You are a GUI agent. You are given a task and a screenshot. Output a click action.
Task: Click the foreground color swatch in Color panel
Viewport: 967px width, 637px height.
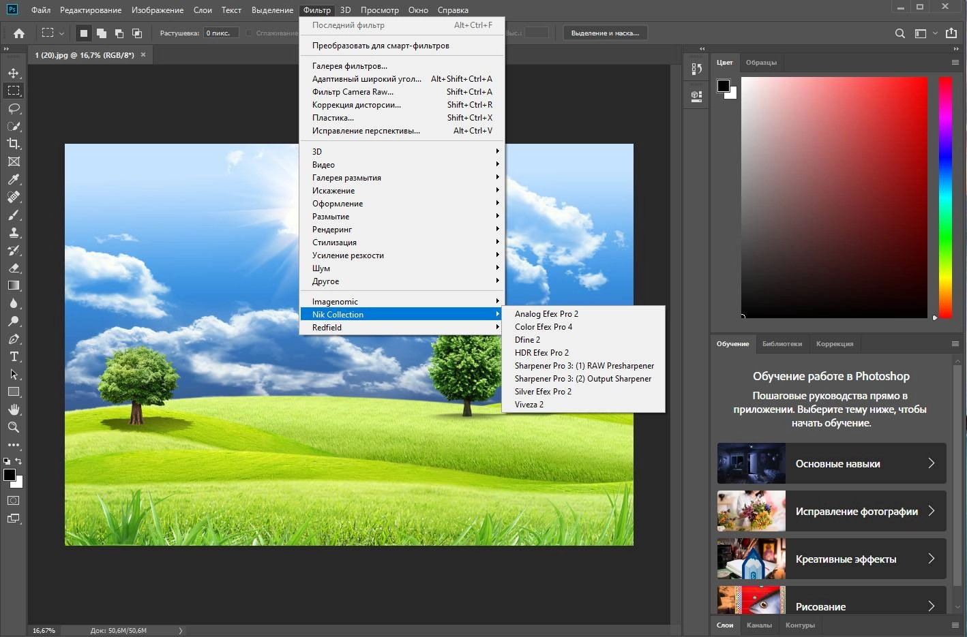[724, 86]
